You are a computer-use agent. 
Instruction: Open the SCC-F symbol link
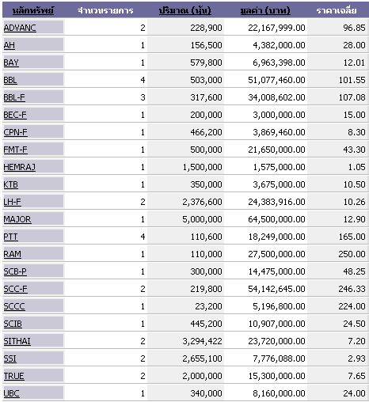[x=15, y=289]
